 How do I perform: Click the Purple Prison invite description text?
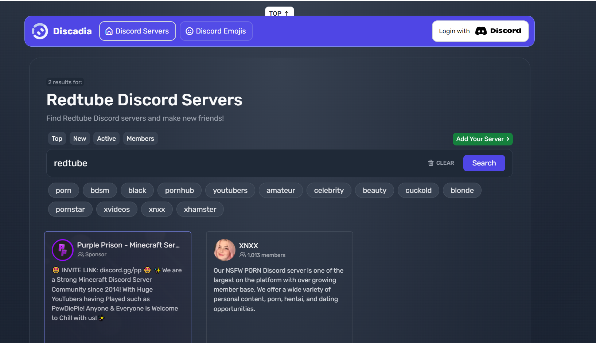coord(117,294)
